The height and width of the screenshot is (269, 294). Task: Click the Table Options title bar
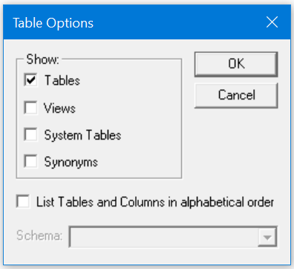pyautogui.click(x=147, y=22)
